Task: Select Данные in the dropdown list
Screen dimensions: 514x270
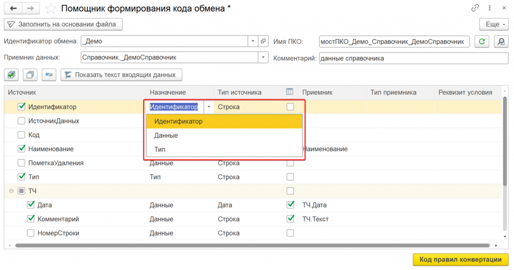Action: [x=166, y=135]
